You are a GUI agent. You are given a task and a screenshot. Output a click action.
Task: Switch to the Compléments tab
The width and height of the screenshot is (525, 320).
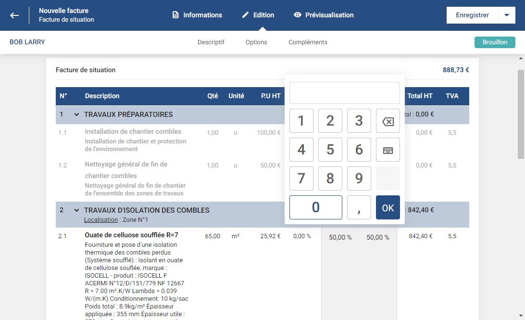[x=308, y=42]
